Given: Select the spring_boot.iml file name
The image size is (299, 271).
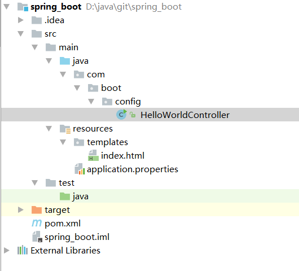Looking at the screenshot, I should (77, 237).
